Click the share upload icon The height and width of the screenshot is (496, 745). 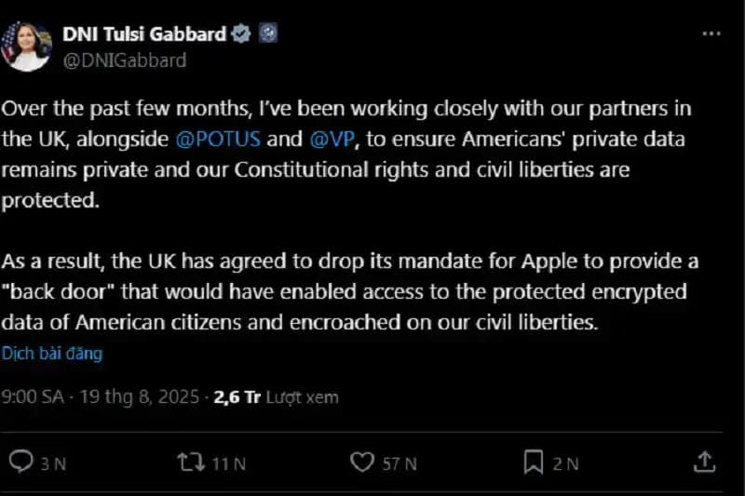[705, 462]
